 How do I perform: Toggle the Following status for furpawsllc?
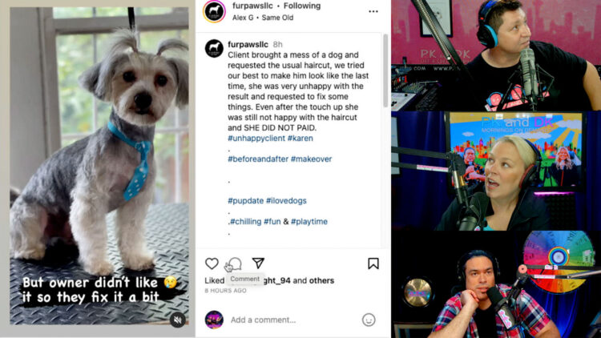click(301, 6)
